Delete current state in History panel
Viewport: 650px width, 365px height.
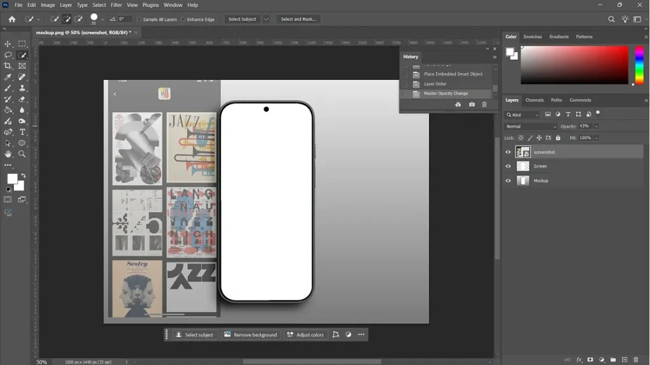pos(484,105)
